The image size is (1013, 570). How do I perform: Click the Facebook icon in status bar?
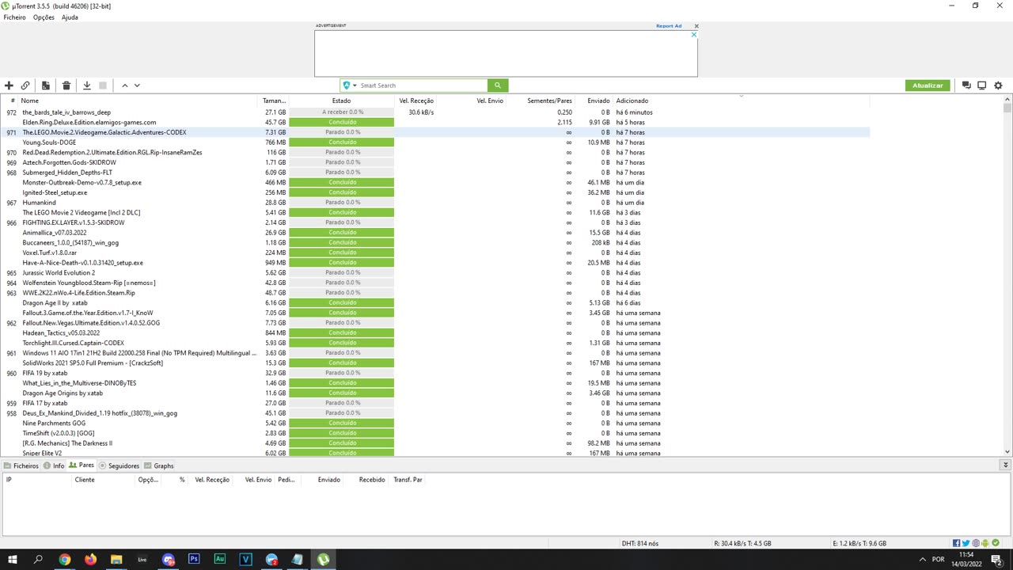coord(957,543)
